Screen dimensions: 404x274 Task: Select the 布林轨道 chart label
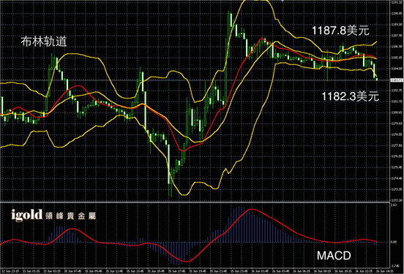44,42
